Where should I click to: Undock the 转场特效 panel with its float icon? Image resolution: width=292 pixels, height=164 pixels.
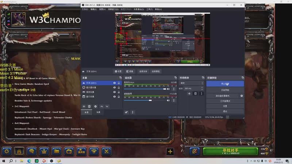pos(203,78)
